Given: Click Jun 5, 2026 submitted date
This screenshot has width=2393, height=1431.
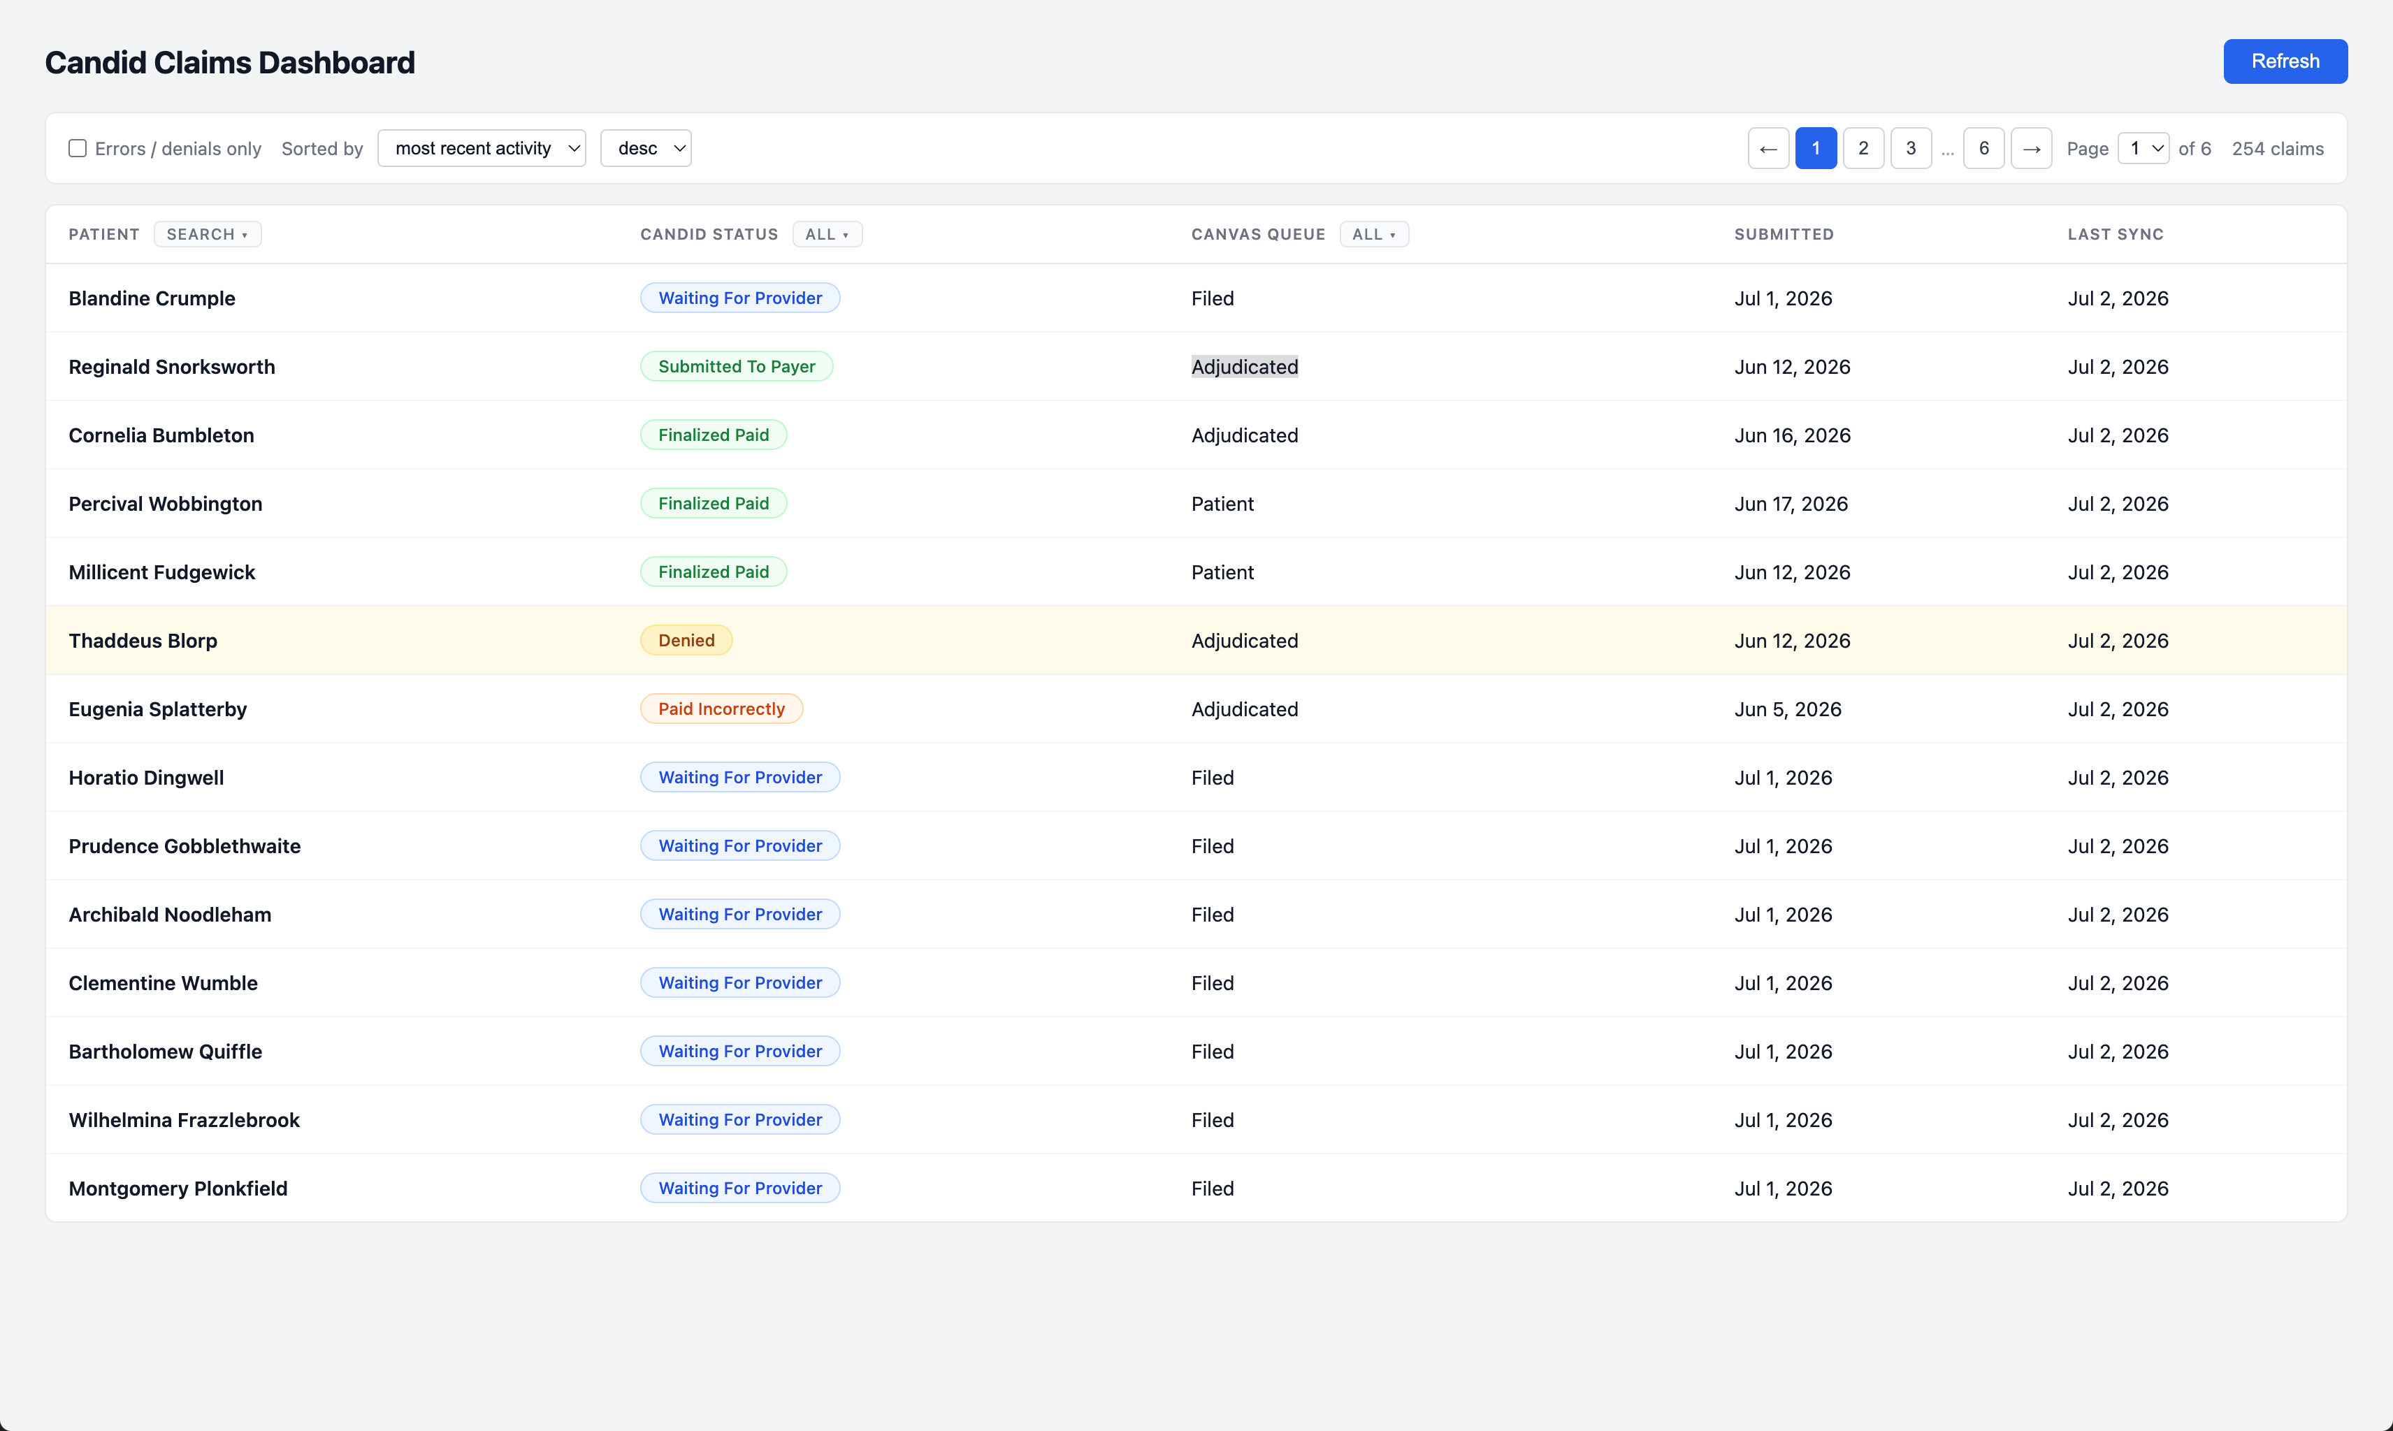Looking at the screenshot, I should pos(1787,709).
